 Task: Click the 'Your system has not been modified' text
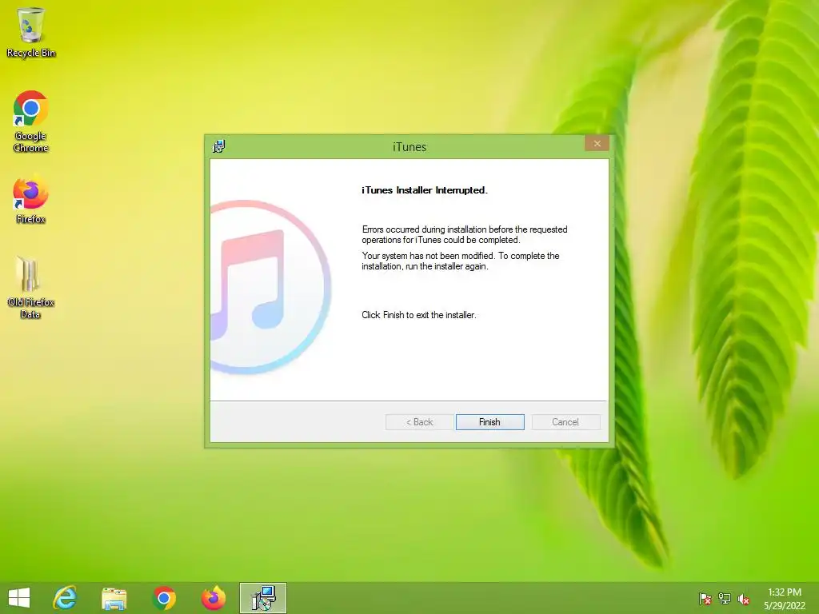point(461,261)
